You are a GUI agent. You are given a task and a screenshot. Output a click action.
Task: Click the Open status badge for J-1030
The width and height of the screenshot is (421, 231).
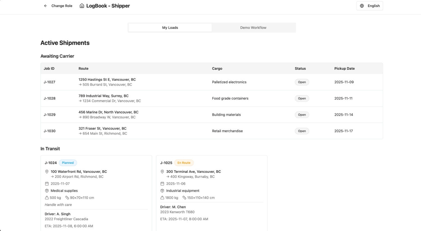click(302, 131)
